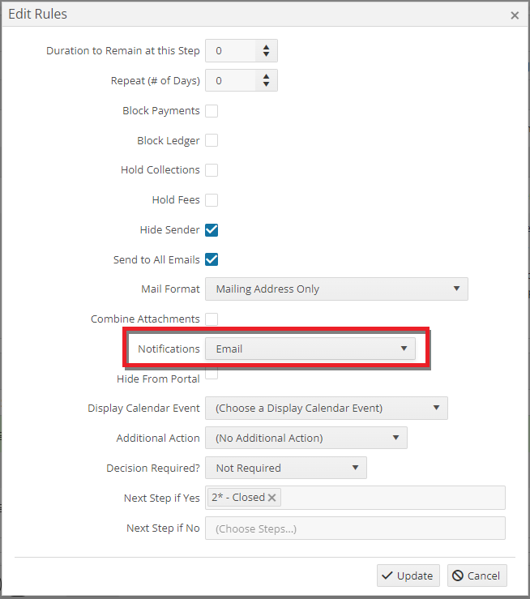The height and width of the screenshot is (599, 530).
Task: Click the Update button
Action: pos(408,575)
